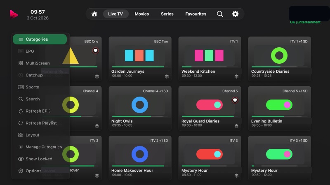Click the EPG icon in sidebar

pyautogui.click(x=21, y=51)
